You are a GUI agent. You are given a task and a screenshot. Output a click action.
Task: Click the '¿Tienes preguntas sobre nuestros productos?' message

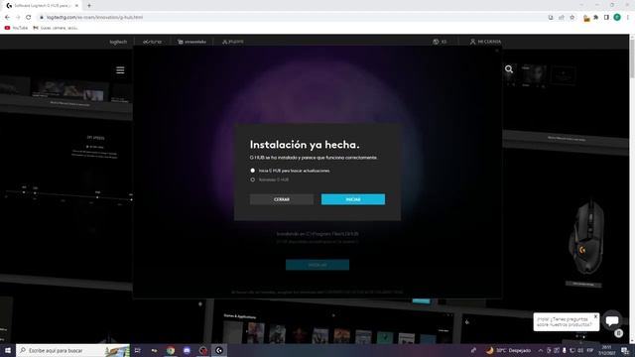[x=565, y=322]
